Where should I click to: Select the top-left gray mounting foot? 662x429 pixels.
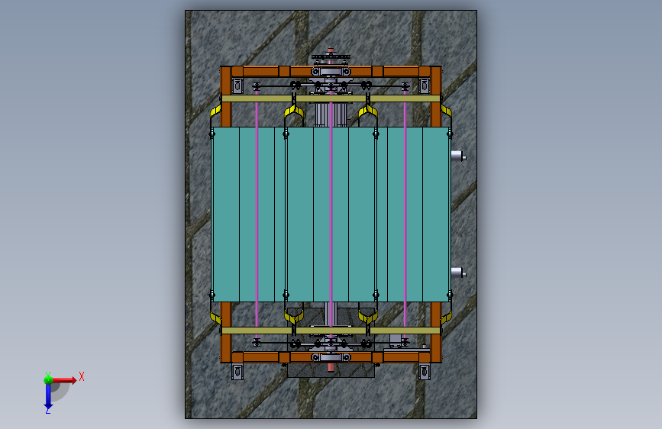(x=237, y=85)
